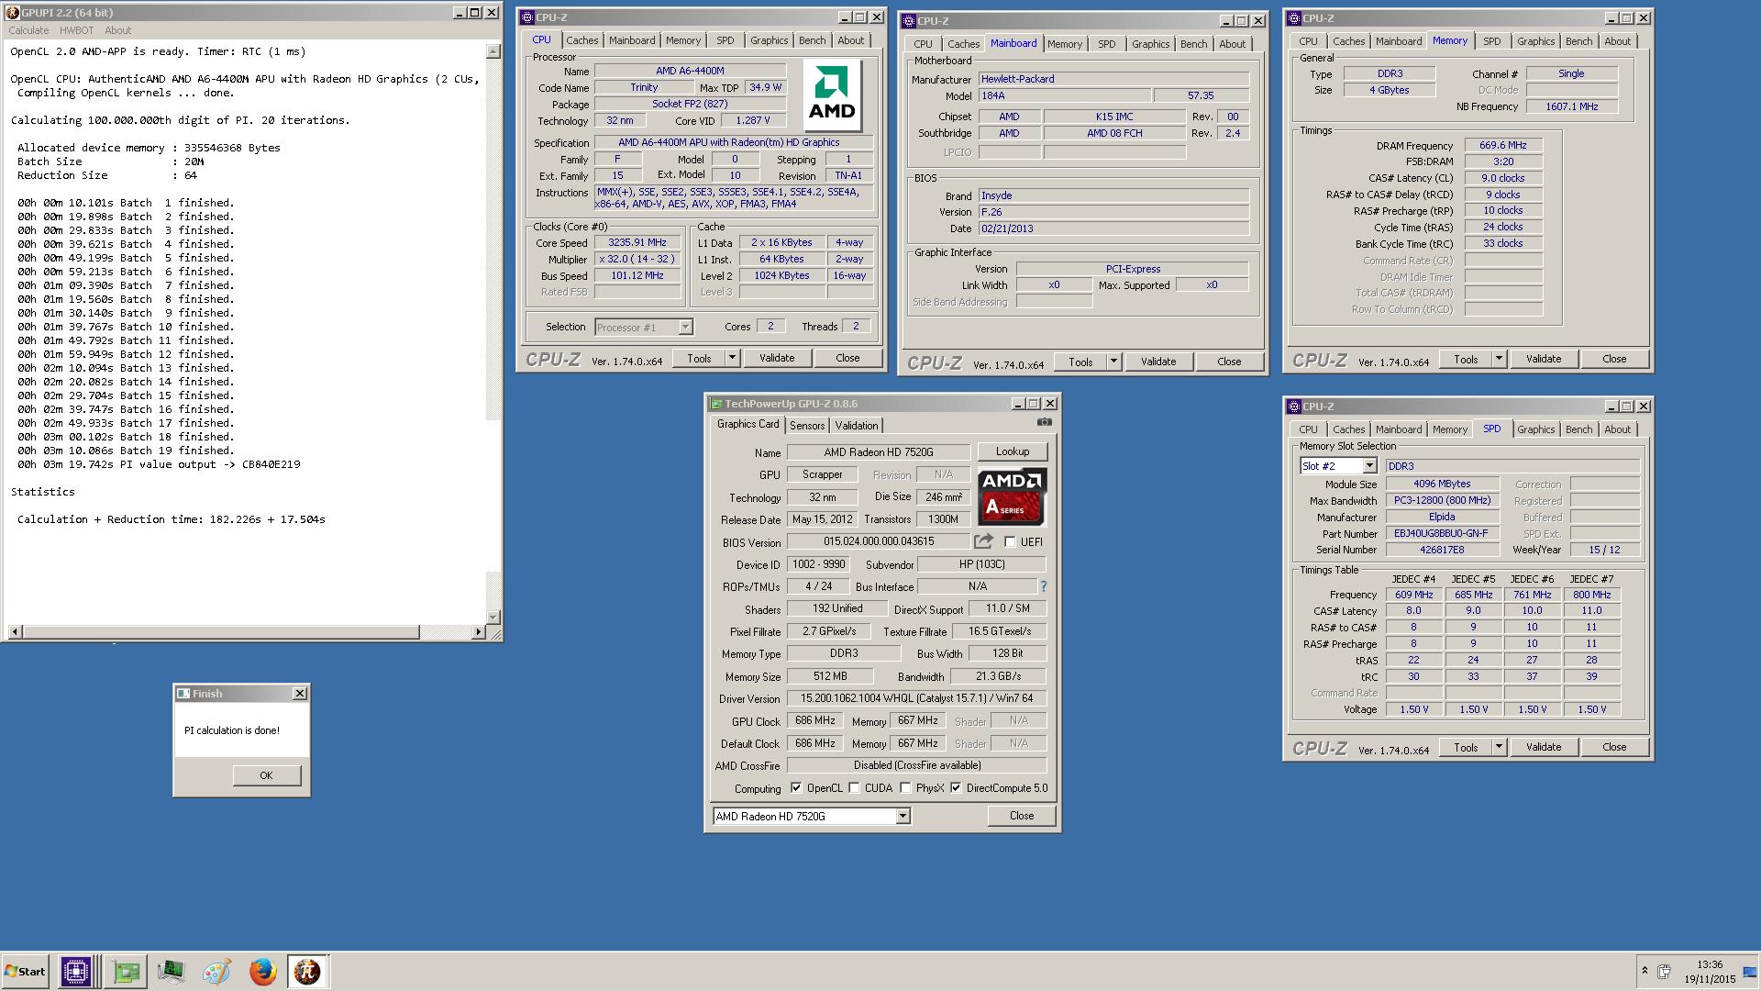Screen dimensions: 1761x991
Task: Click OK in the Finish dialog
Action: tap(266, 775)
